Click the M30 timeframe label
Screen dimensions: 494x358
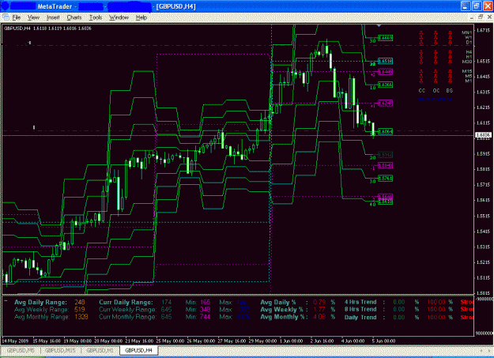[467, 62]
